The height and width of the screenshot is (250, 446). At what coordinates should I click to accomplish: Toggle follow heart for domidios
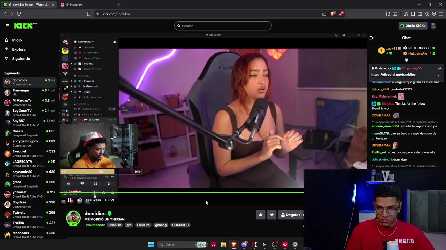tap(272, 215)
